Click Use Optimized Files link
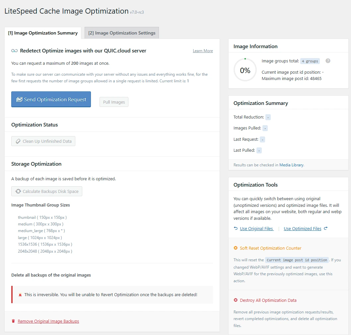 click(x=303, y=228)
